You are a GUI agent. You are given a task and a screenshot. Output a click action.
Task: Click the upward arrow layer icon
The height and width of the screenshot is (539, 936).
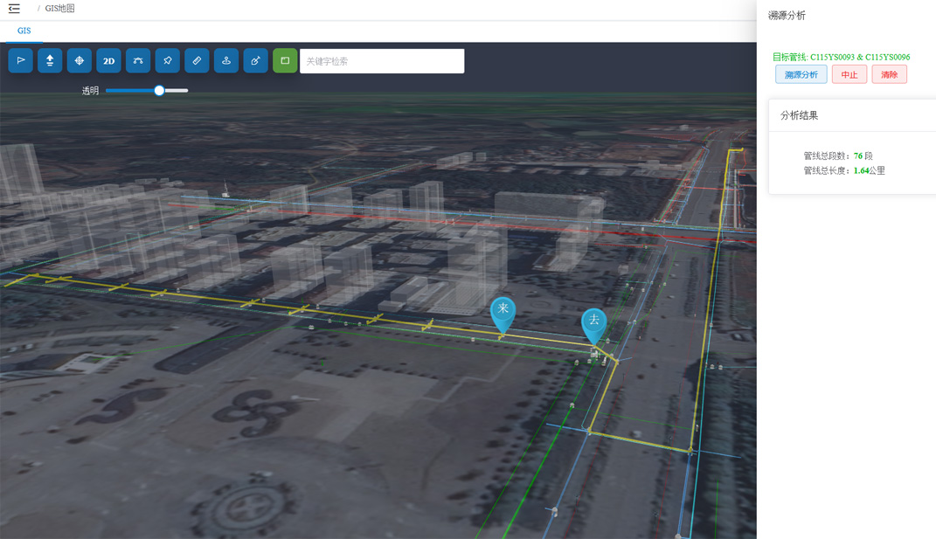[x=50, y=60]
